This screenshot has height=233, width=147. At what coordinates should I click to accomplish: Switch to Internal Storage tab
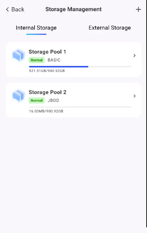pyautogui.click(x=36, y=28)
